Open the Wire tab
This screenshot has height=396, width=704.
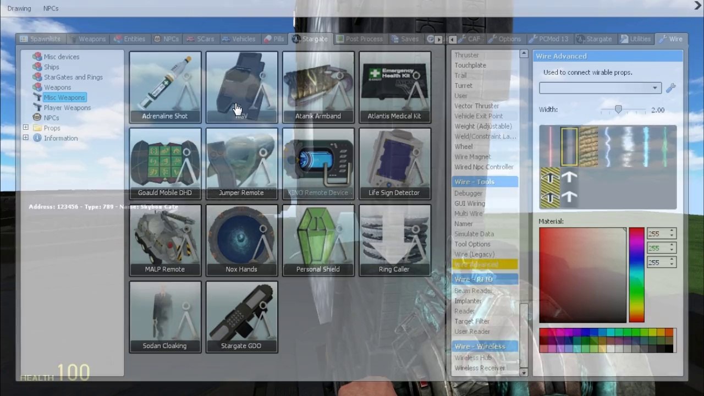point(671,39)
